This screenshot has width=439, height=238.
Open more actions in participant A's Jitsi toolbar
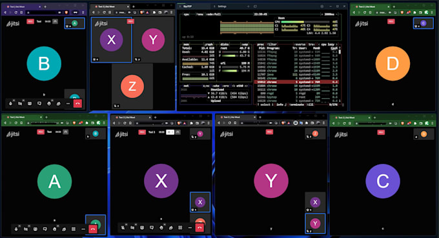click(x=83, y=229)
